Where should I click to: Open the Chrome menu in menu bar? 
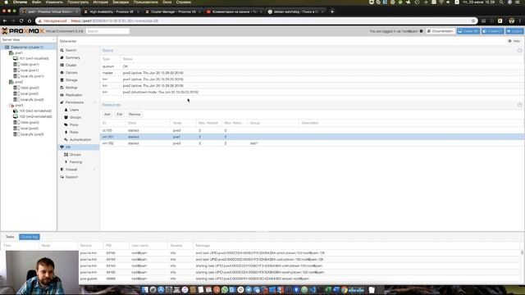tap(20, 2)
